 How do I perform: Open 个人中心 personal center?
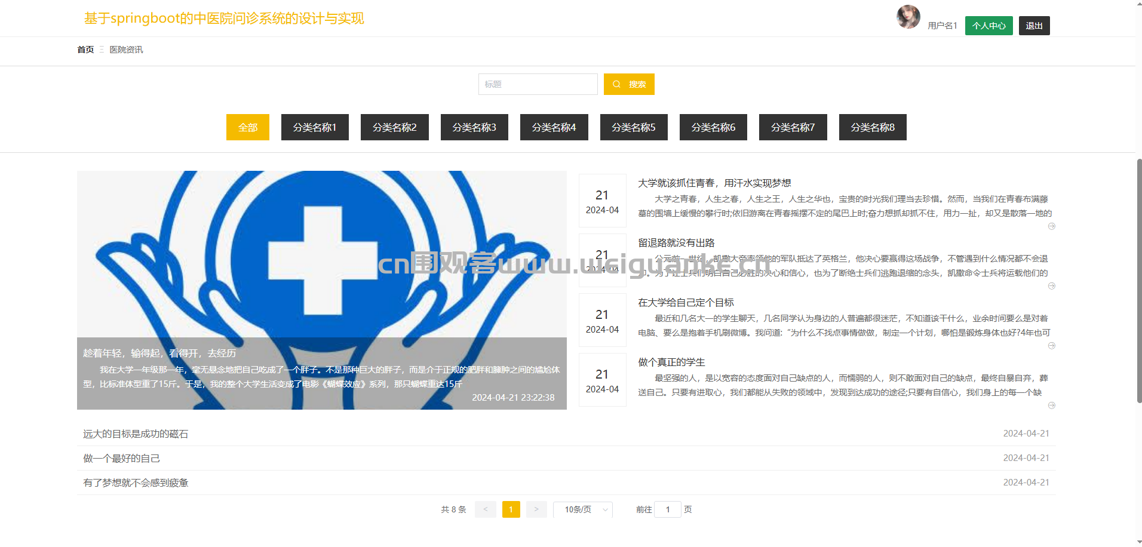click(988, 26)
